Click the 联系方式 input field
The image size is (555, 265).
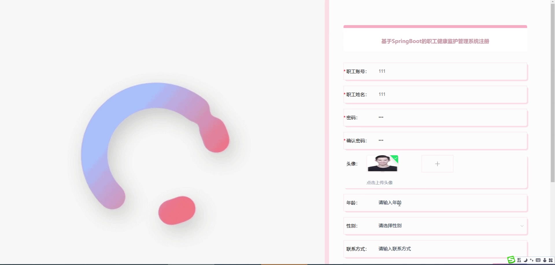[451, 249]
